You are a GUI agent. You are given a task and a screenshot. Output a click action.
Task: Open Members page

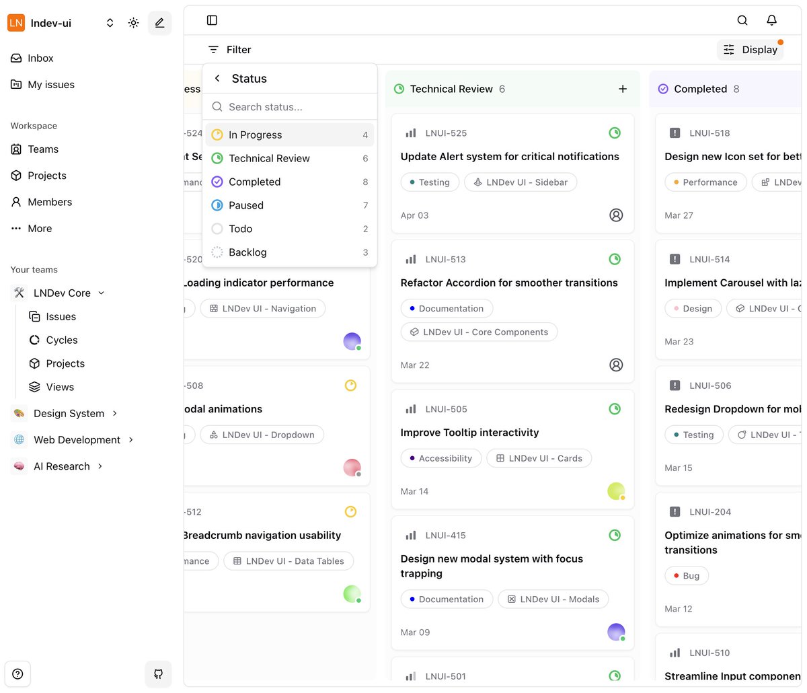[42, 202]
